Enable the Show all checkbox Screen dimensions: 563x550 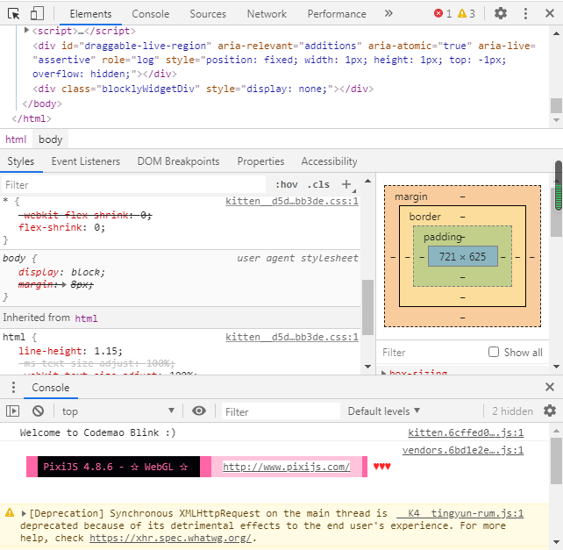click(494, 352)
